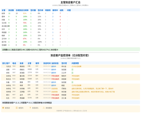This screenshot has height=117, width=141.
Task: Click the 城市 column header
Action: point(37,63)
